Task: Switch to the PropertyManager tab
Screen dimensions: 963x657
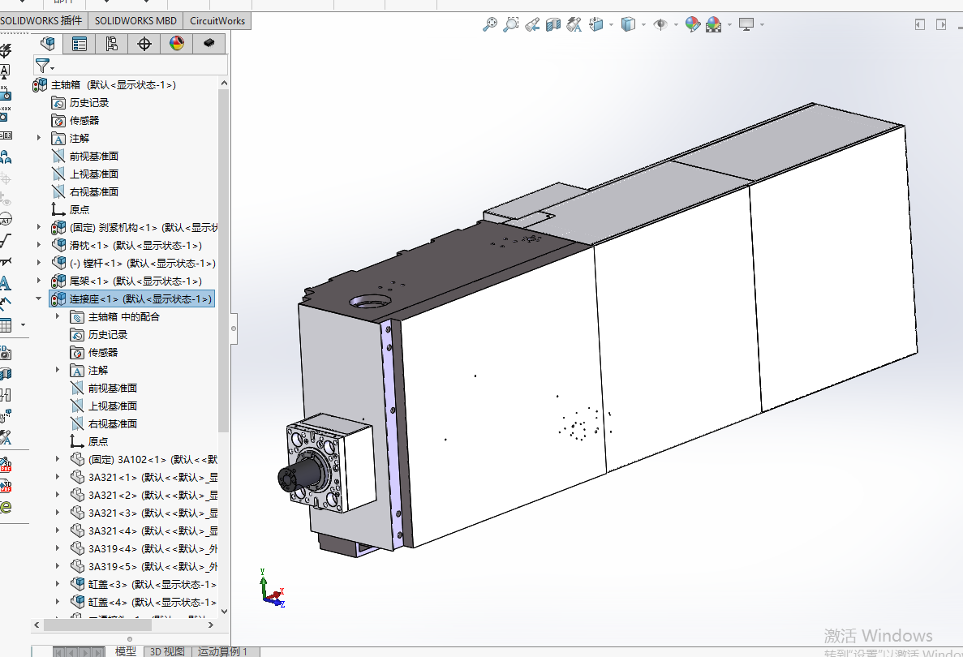Action: point(80,44)
